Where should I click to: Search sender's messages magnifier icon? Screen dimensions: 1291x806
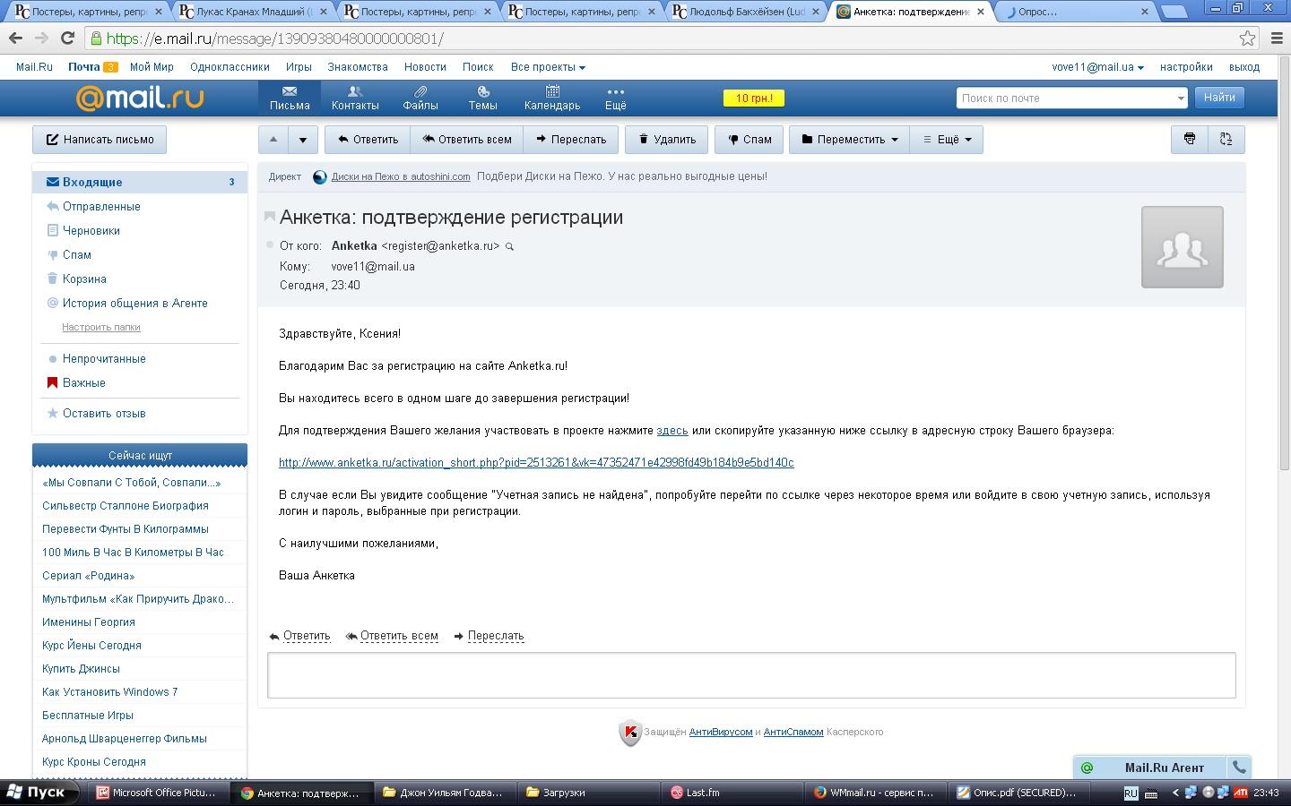(510, 246)
